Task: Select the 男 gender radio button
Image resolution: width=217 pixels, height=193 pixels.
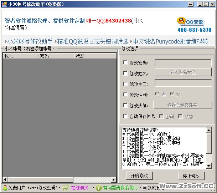Action: (x=157, y=94)
